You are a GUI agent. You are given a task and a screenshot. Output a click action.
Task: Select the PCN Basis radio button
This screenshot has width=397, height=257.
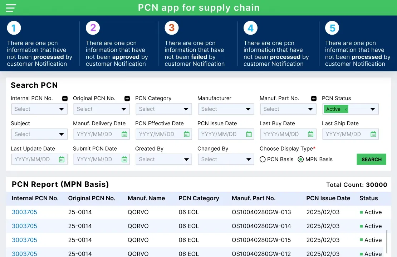[263, 160]
